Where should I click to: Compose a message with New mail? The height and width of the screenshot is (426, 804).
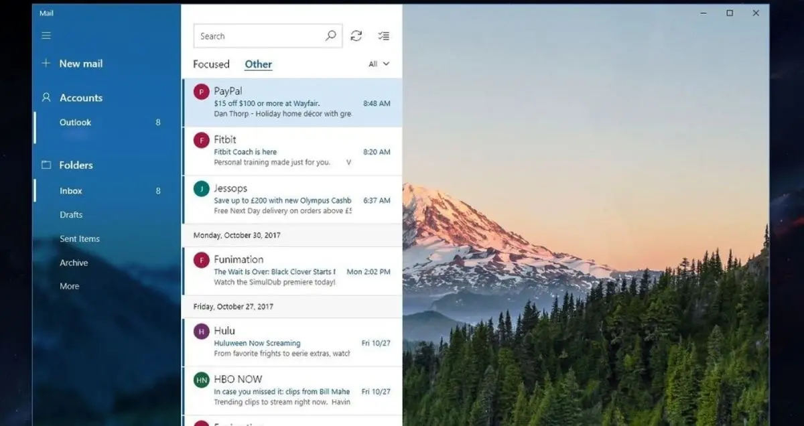coord(80,64)
